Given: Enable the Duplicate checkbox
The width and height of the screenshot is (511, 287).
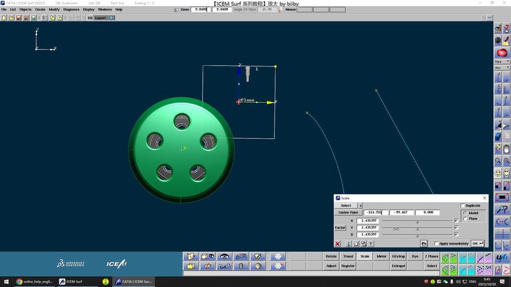Looking at the screenshot, I should (463, 205).
